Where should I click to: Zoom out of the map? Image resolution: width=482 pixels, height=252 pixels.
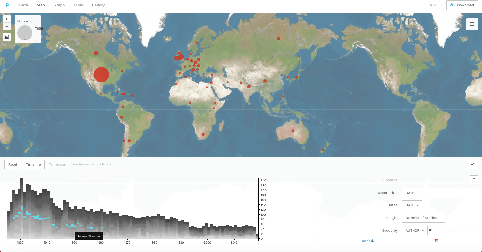7,26
